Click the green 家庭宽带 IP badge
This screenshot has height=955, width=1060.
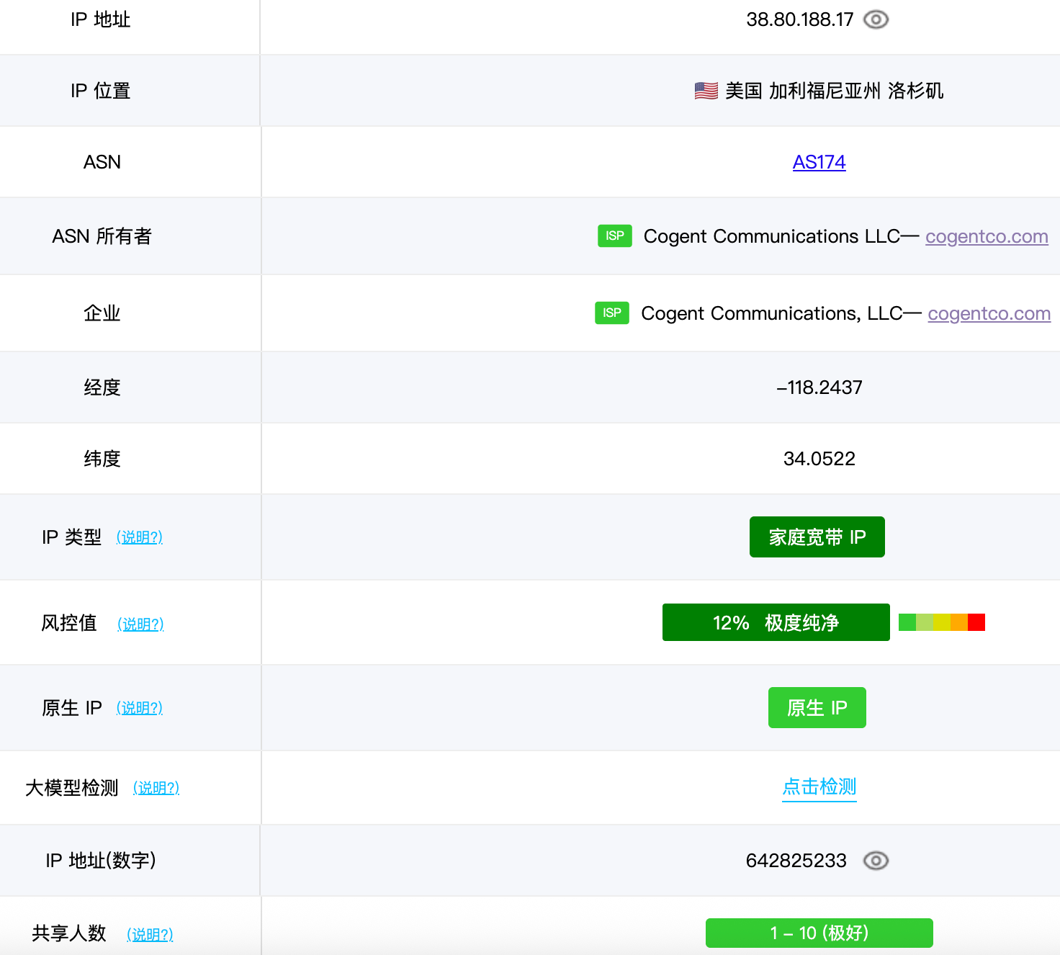tap(817, 537)
